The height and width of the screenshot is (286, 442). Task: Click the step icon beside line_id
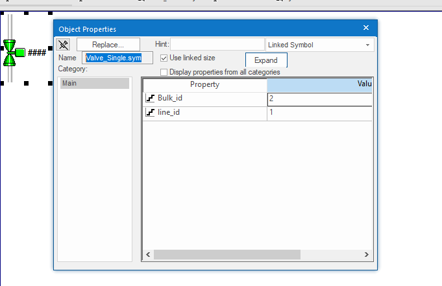(151, 113)
